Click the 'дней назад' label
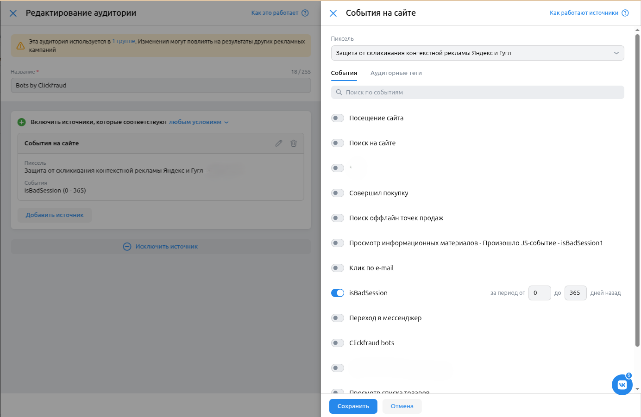The image size is (641, 417). [605, 293]
